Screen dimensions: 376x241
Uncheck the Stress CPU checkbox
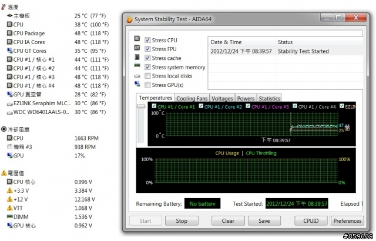[x=147, y=40]
